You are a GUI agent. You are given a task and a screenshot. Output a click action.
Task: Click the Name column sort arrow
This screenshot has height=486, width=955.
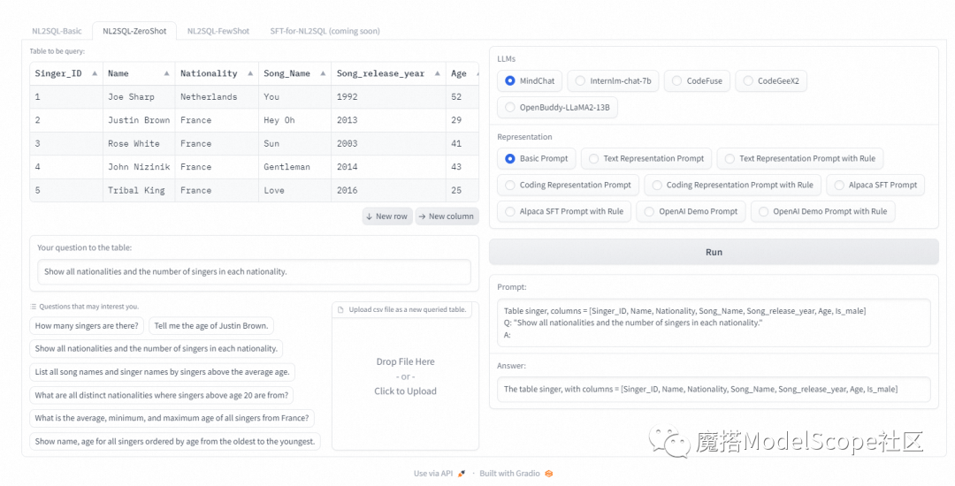[x=166, y=73]
